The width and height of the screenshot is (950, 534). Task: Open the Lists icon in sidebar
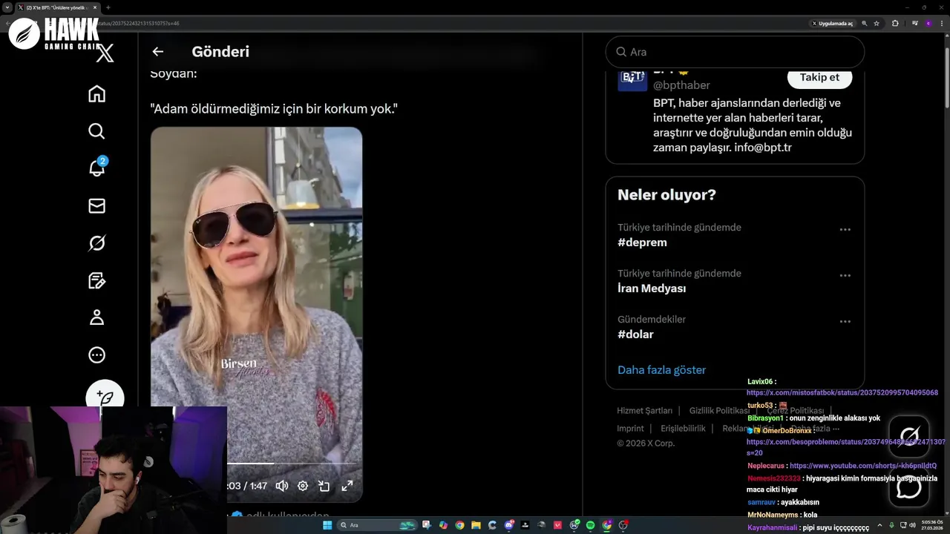pyautogui.click(x=96, y=280)
